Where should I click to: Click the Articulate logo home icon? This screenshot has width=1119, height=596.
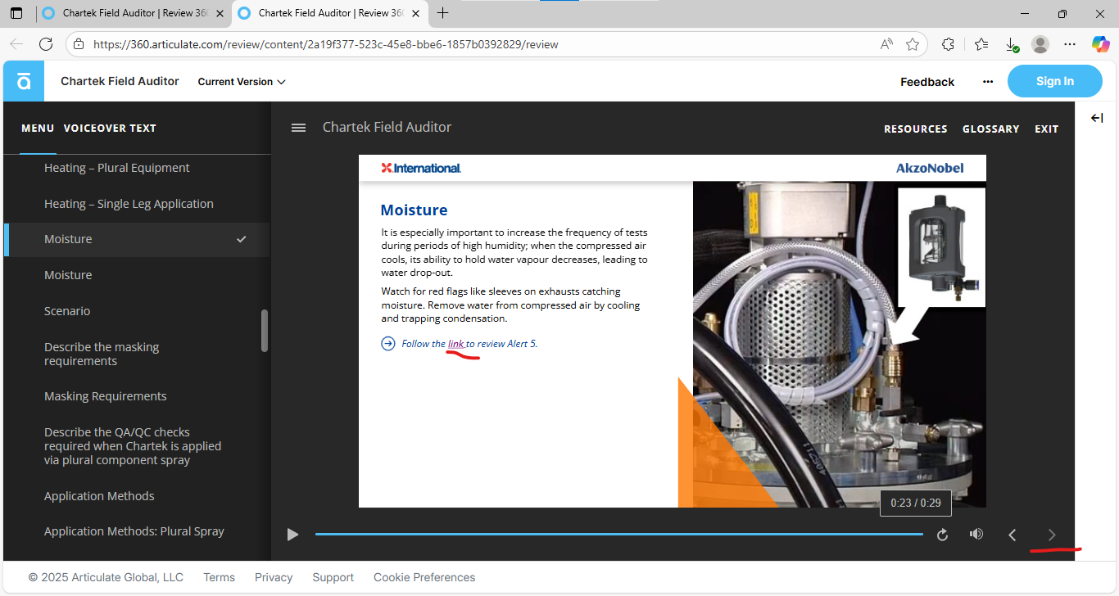pyautogui.click(x=24, y=81)
